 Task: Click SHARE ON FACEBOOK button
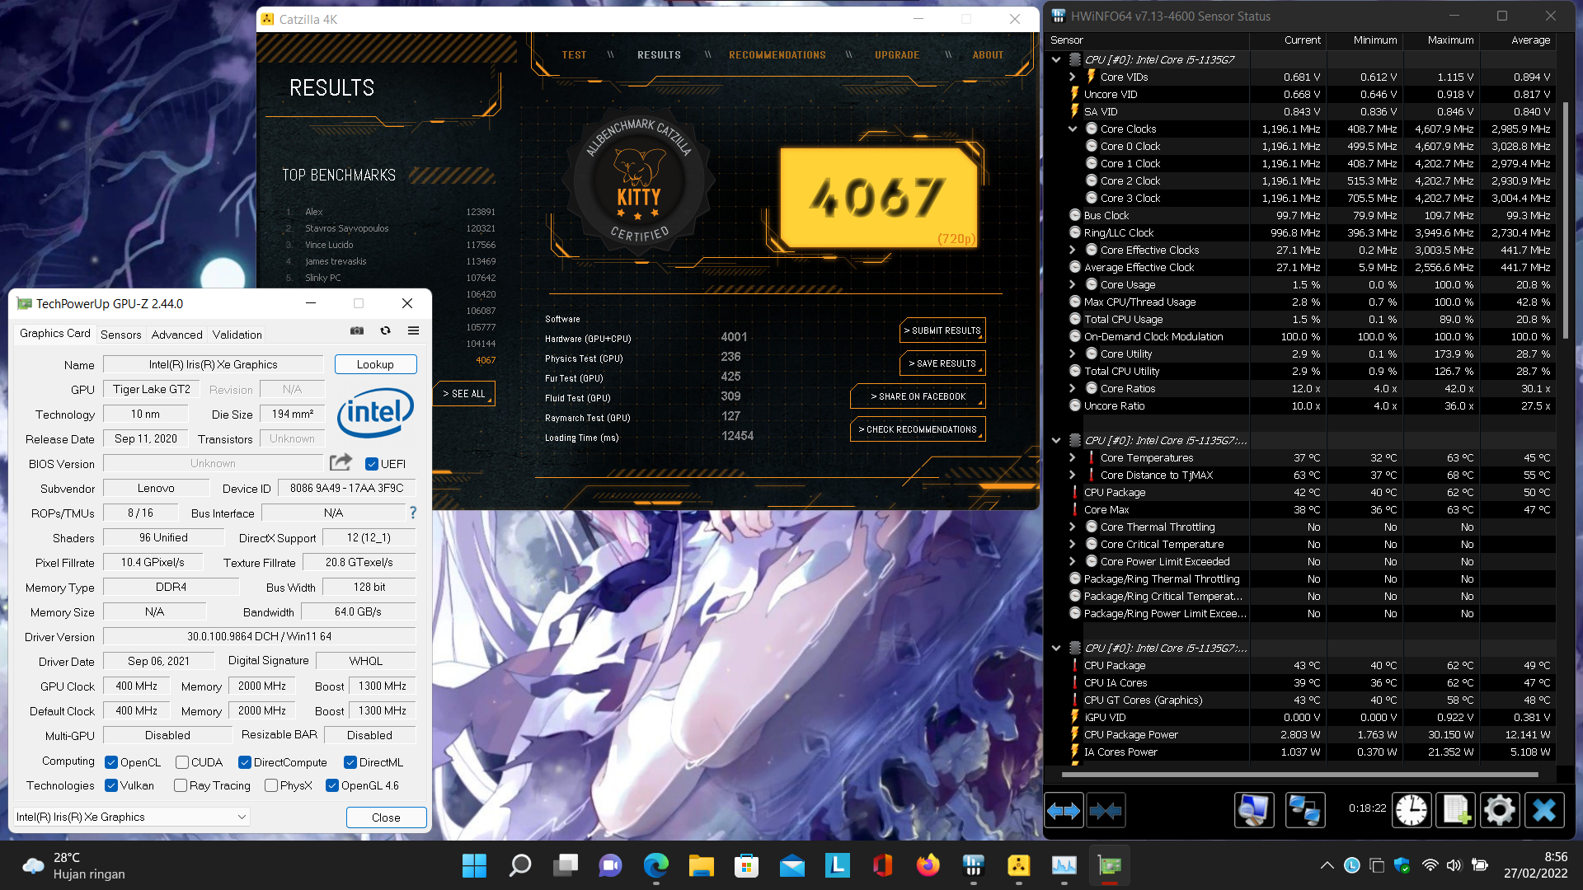(918, 396)
